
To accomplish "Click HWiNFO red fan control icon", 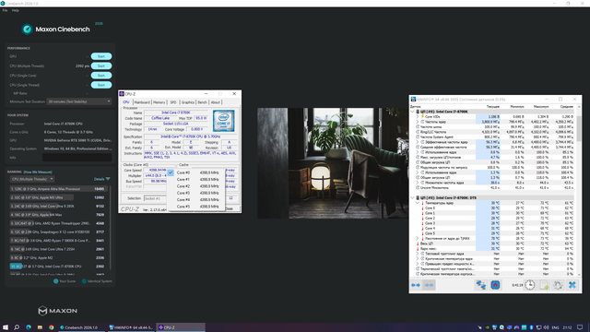I will pyautogui.click(x=495, y=285).
